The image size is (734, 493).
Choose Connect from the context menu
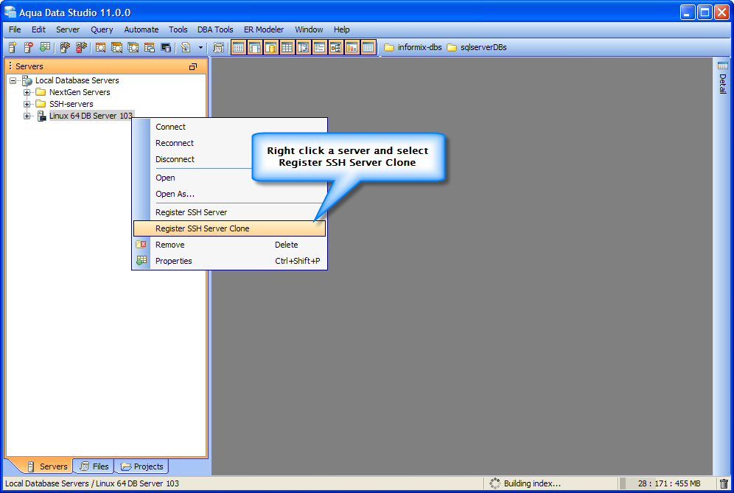pos(229,127)
